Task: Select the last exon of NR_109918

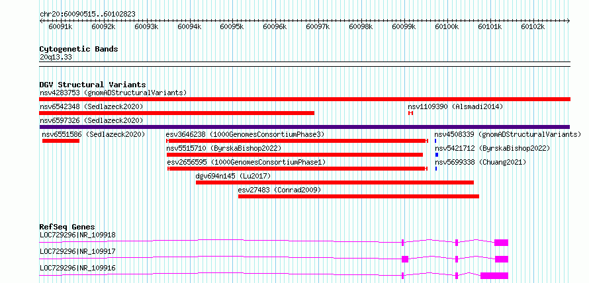Action: [501, 243]
